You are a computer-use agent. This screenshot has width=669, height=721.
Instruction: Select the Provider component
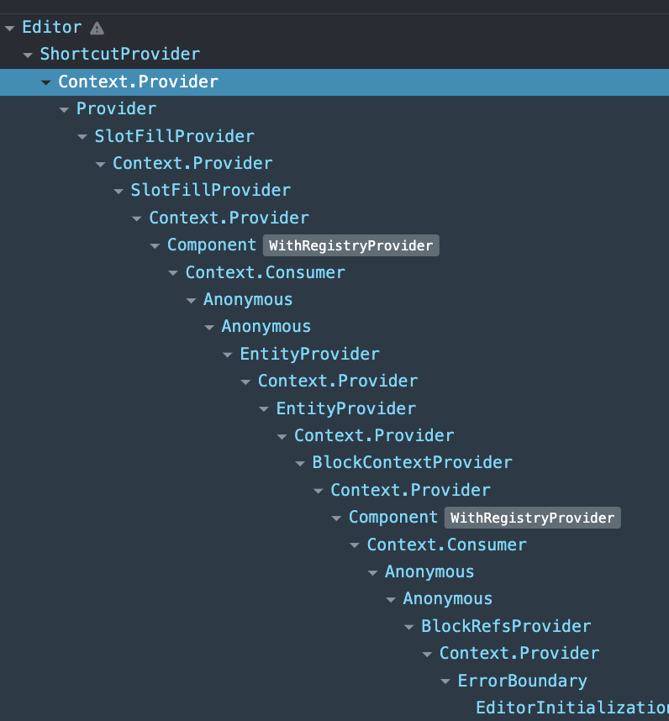[116, 108]
